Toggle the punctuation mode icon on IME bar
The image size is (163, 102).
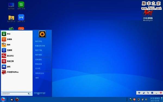[x=148, y=93]
